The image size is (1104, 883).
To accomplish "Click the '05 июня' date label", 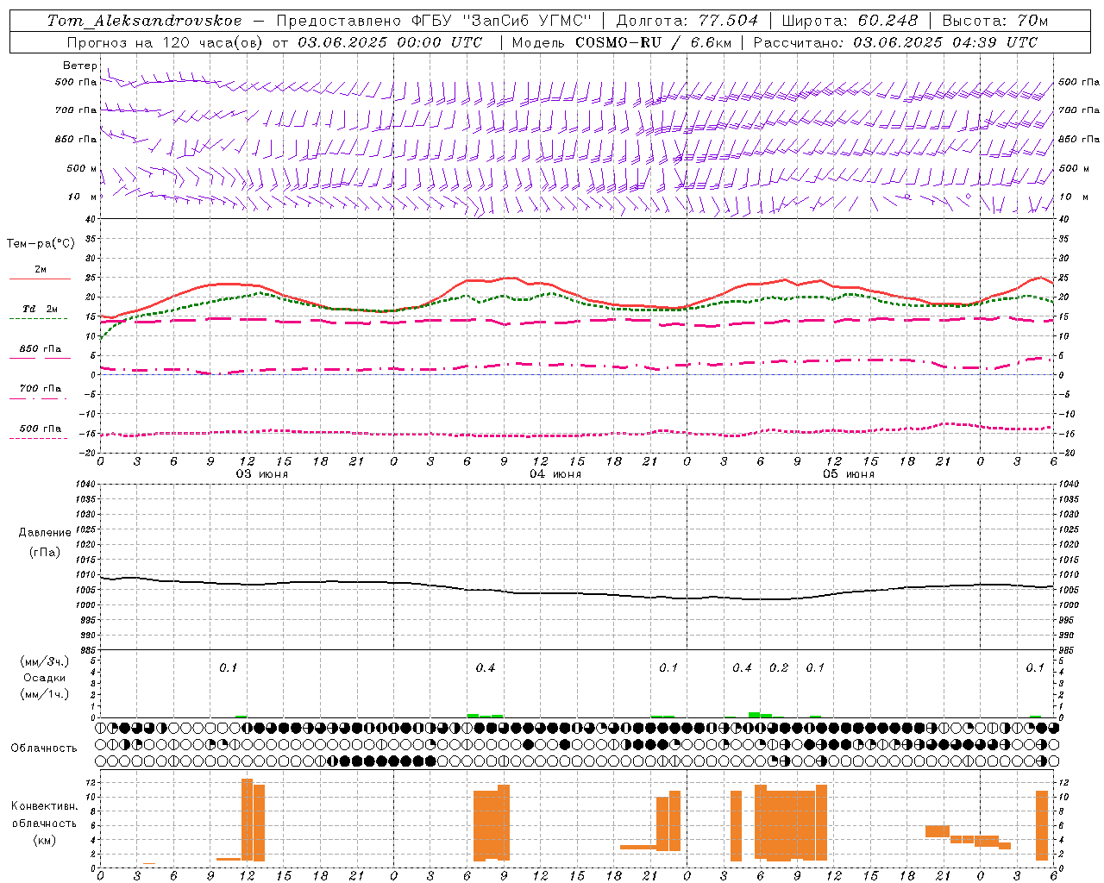I will click(848, 474).
